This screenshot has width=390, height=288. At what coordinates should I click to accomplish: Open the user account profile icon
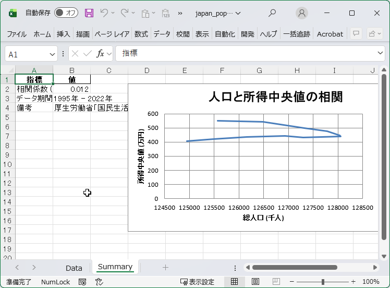(x=302, y=13)
